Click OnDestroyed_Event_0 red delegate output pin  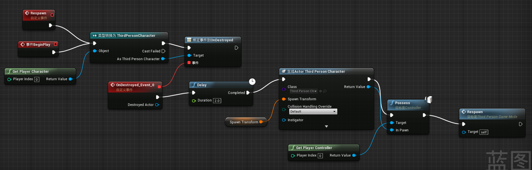coord(159,87)
